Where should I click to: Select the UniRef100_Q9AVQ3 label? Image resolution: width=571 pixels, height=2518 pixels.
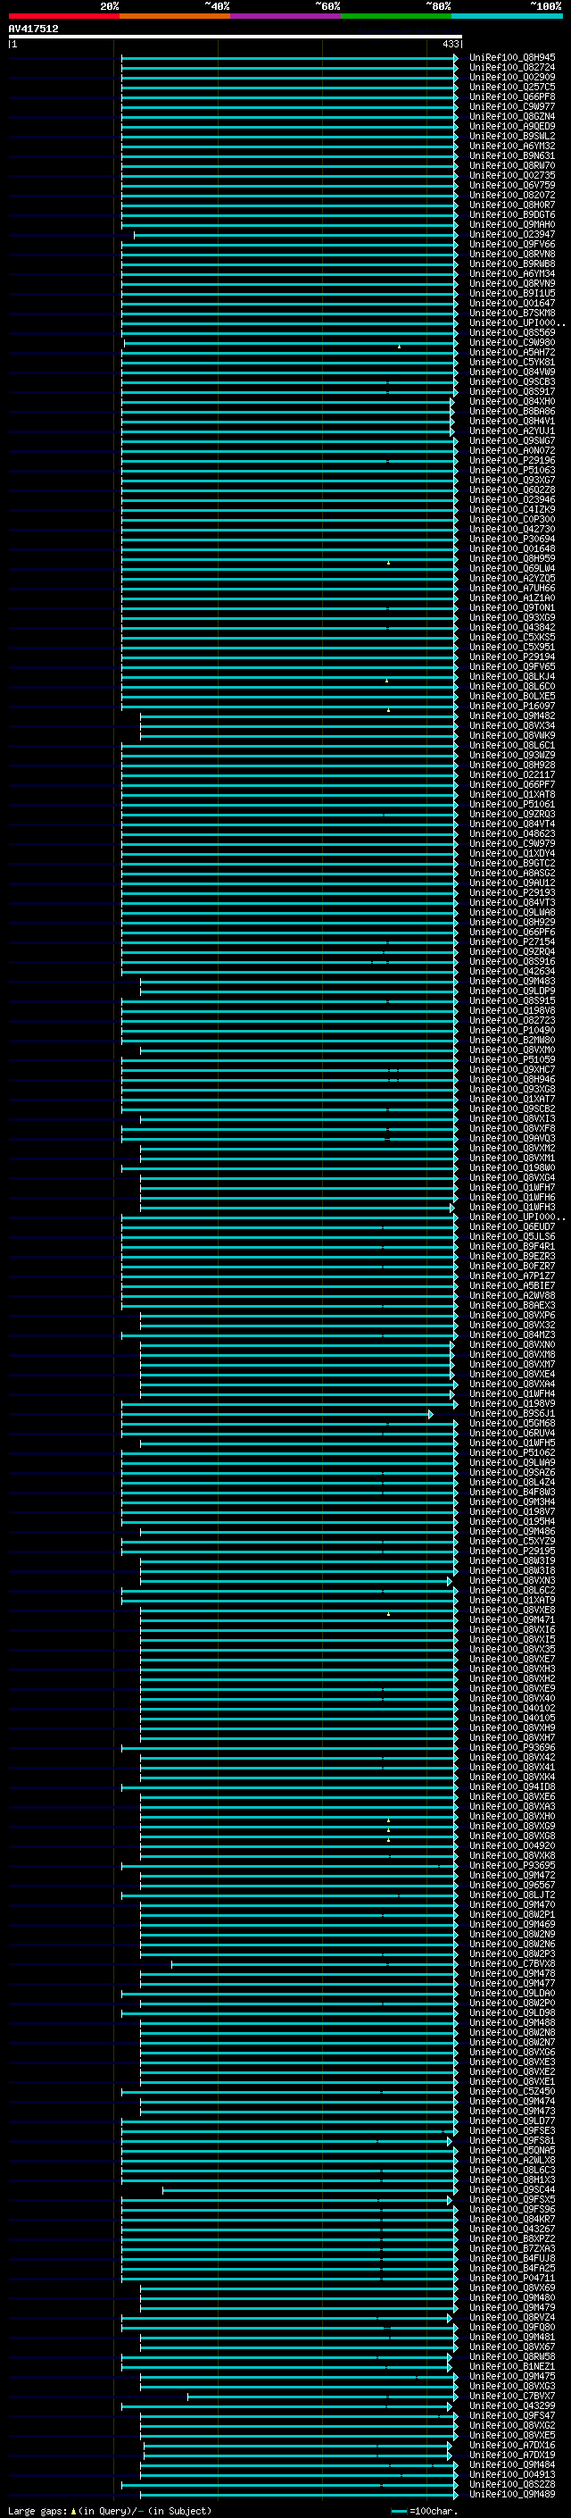coord(512,1139)
